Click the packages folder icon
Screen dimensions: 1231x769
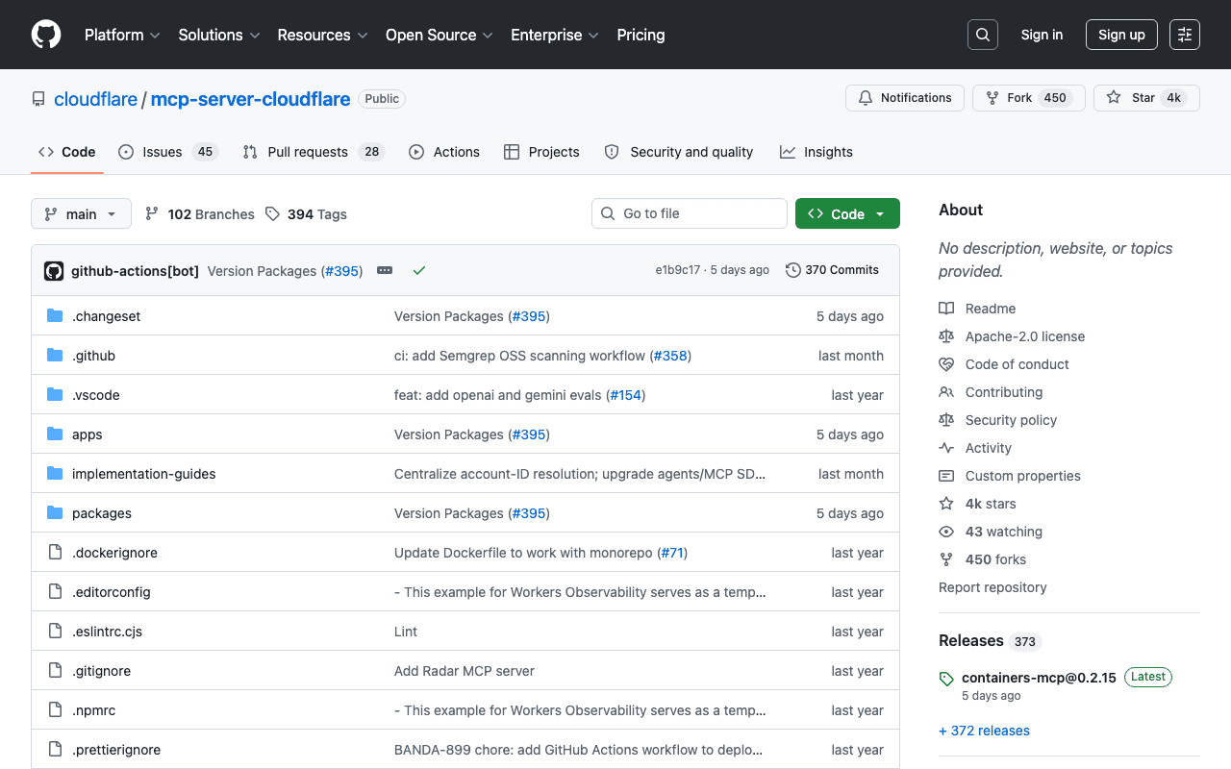[x=55, y=513]
